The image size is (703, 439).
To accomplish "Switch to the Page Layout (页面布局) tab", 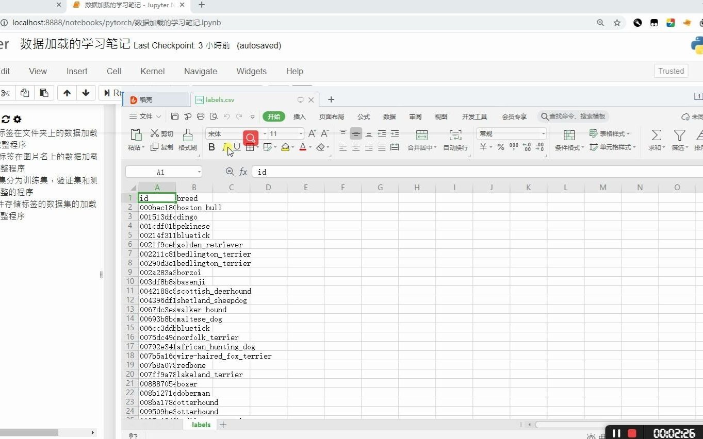I will click(x=332, y=116).
